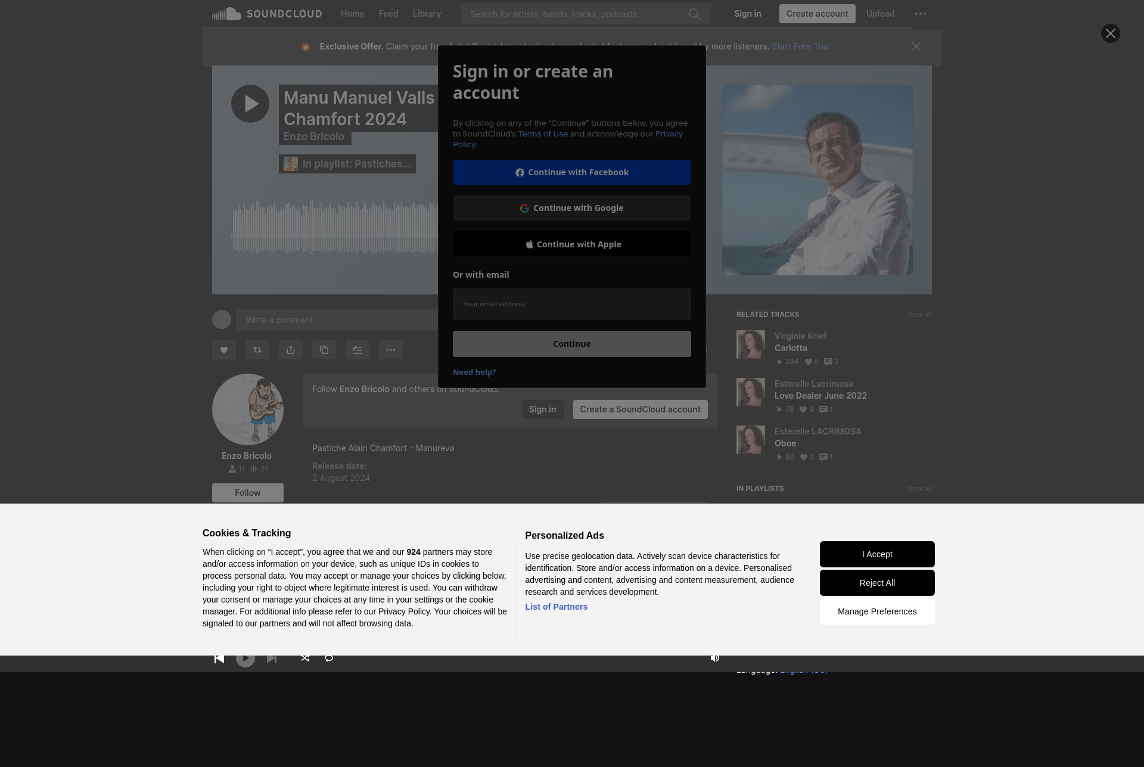The image size is (1144, 767).
Task: Add track to Next up queue
Action: 357,350
